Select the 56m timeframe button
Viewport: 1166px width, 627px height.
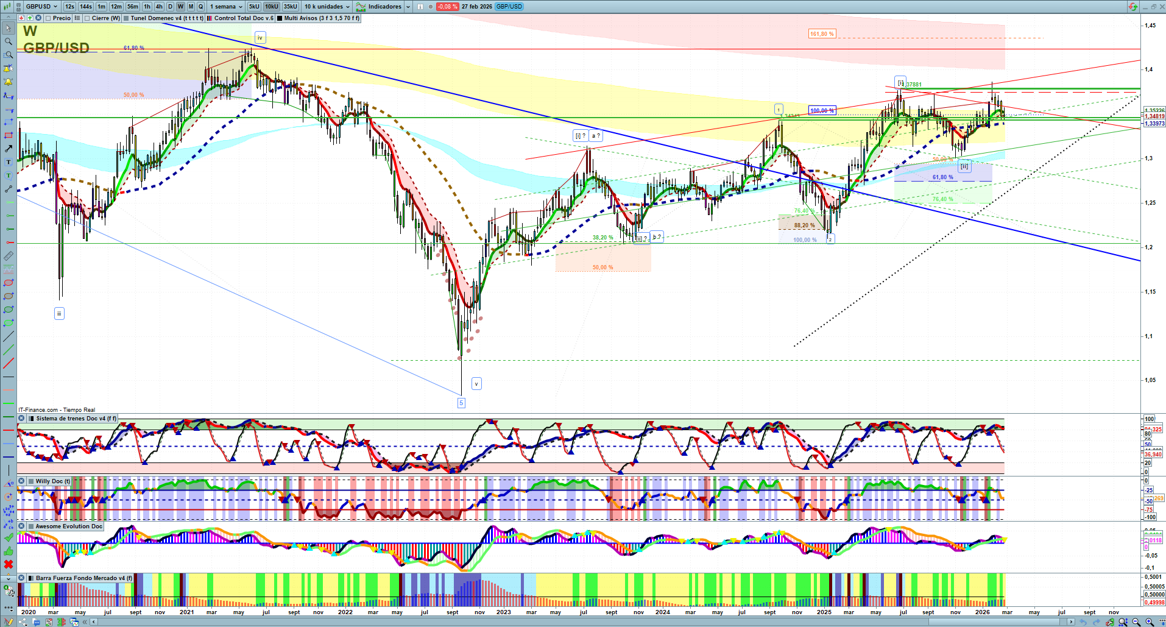(133, 7)
